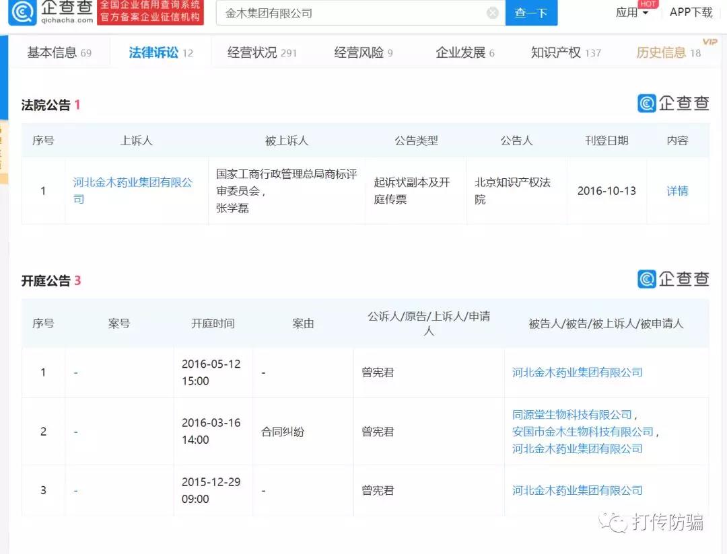
Task: Click the Qichacha logo in the header
Action: (50, 13)
